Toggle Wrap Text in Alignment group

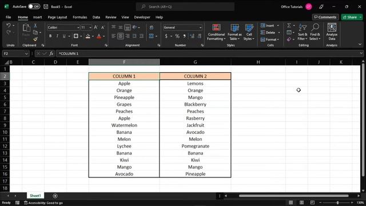click(x=151, y=27)
